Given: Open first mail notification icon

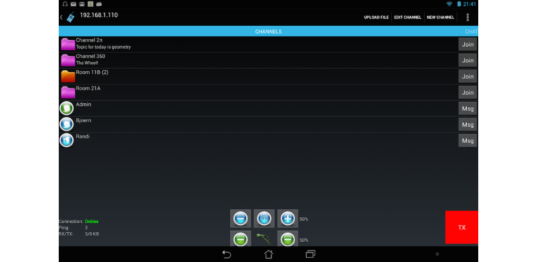Looking at the screenshot, I should point(73,4).
